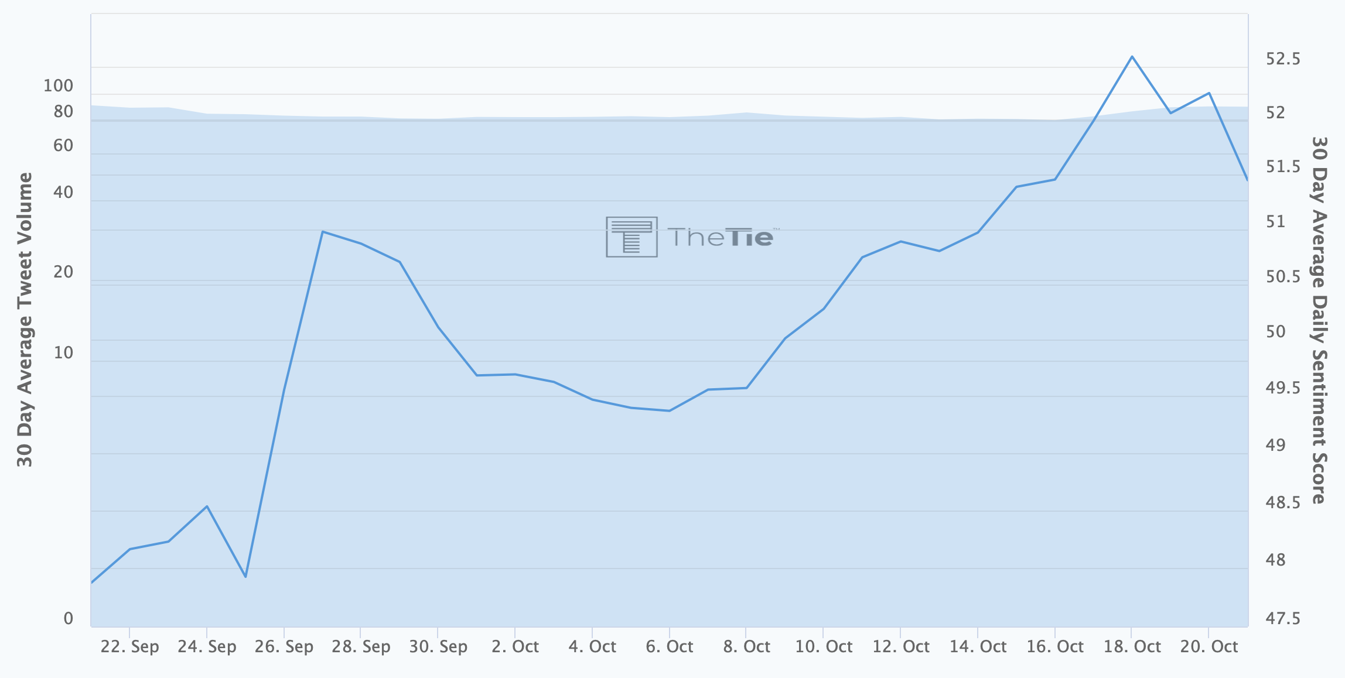Image resolution: width=1345 pixels, height=678 pixels.
Task: Select the 30. Sep date label
Action: (438, 646)
